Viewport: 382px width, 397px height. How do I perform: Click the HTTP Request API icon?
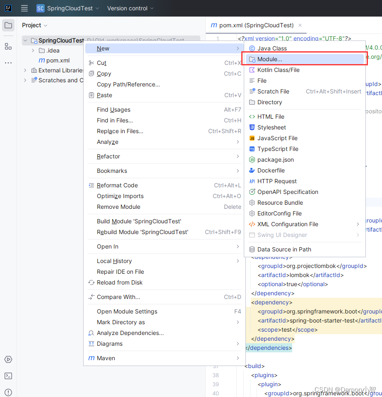pos(252,181)
